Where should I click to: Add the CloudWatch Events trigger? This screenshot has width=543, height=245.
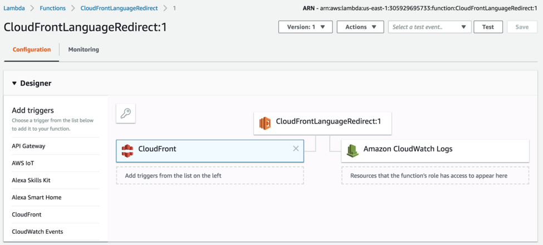point(37,232)
